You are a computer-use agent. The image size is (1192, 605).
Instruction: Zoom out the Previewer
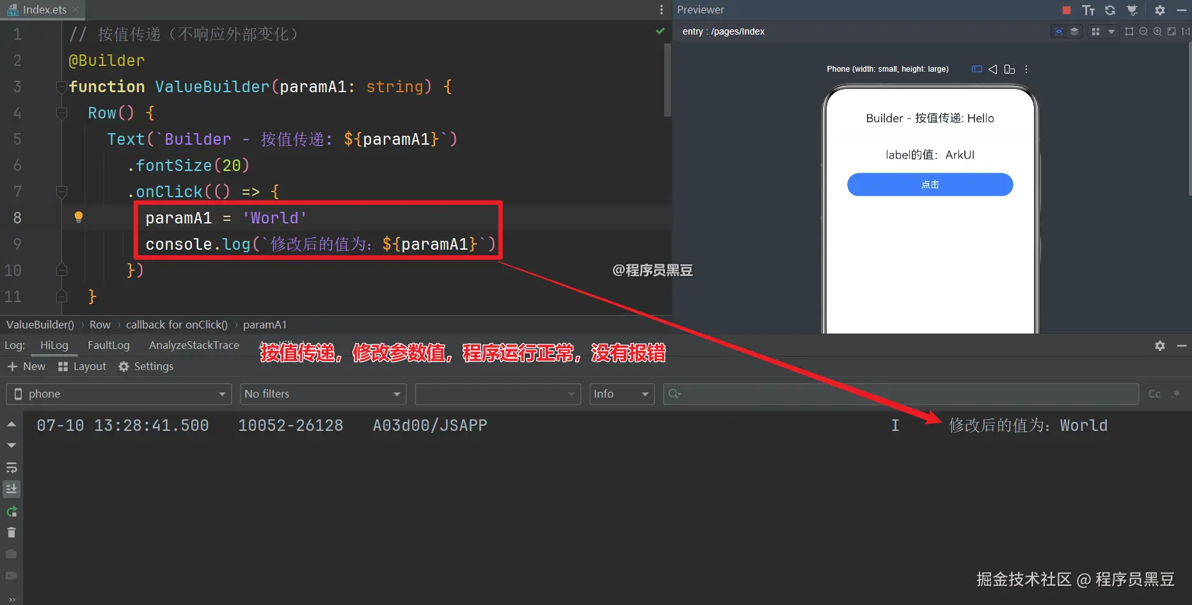pos(1143,31)
